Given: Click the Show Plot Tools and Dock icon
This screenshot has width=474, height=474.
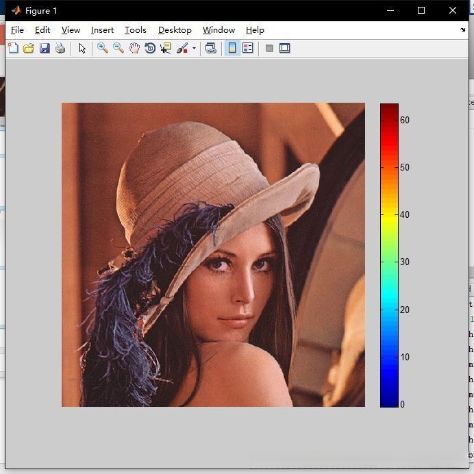Looking at the screenshot, I should [x=285, y=48].
